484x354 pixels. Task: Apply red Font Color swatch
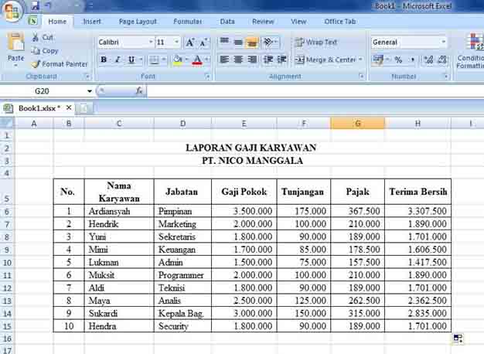[x=197, y=60]
